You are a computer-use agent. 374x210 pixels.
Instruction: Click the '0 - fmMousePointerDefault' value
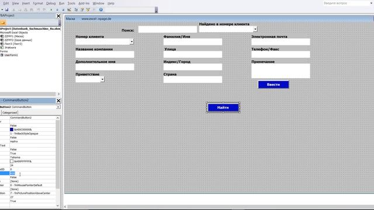[x=26, y=185]
